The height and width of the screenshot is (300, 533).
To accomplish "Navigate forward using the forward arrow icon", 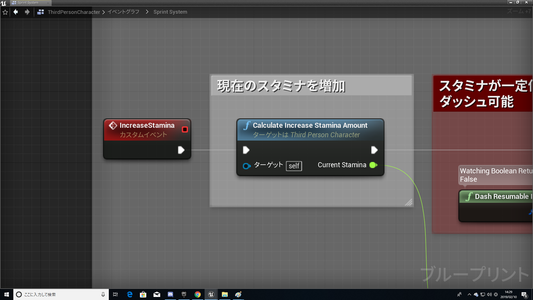I will [x=27, y=11].
